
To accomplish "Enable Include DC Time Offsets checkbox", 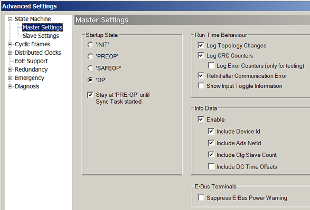I will pyautogui.click(x=211, y=167).
